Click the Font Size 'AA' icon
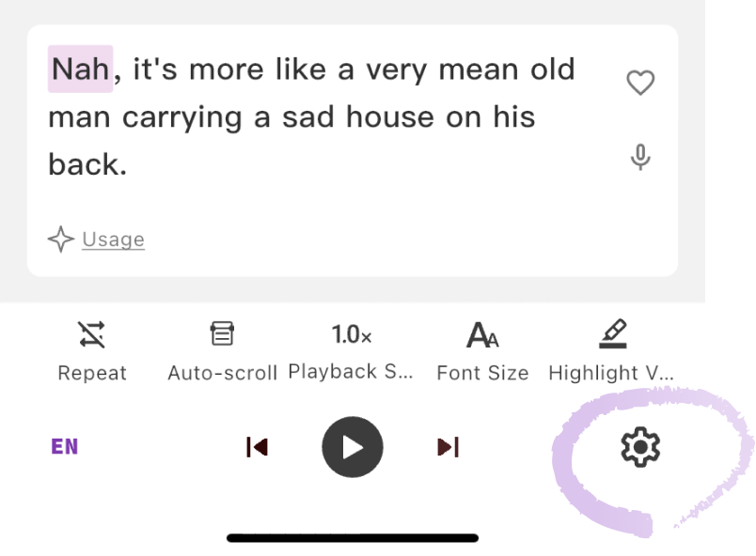The height and width of the screenshot is (556, 756). click(482, 335)
